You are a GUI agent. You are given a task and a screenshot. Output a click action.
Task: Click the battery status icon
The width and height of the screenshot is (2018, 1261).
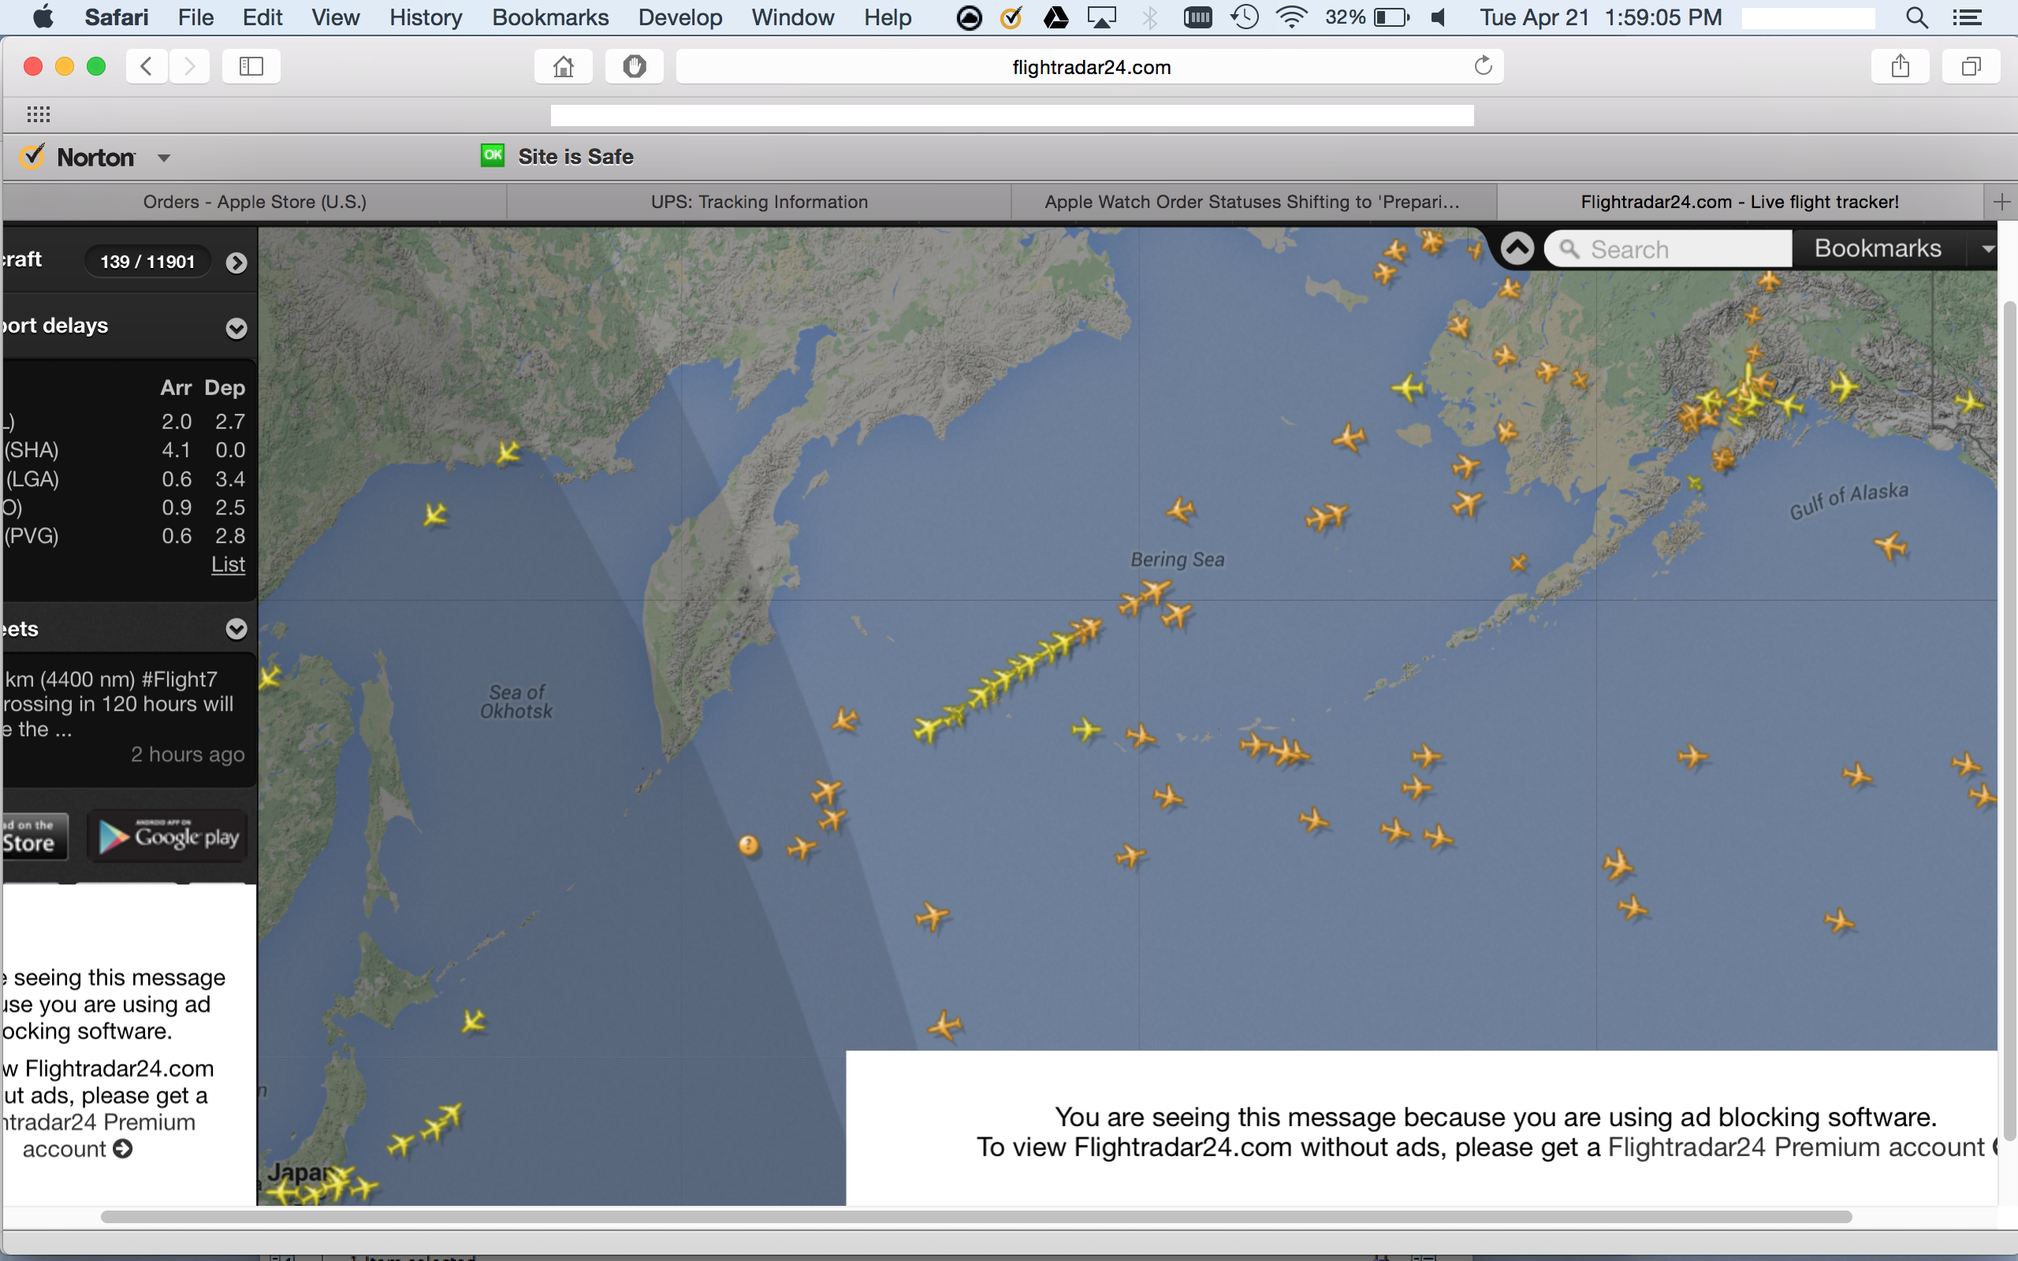click(x=1391, y=17)
